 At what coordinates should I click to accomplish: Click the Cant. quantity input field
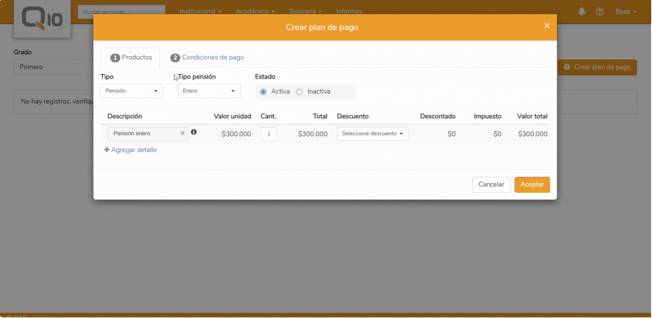pos(268,134)
